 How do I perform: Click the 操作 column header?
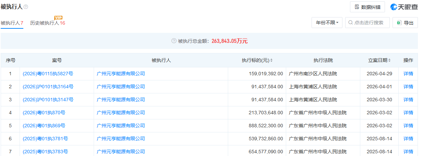click(x=408, y=61)
